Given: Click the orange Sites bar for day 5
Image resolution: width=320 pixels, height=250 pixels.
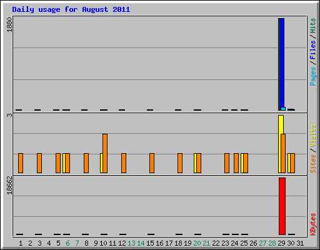Looking at the screenshot, I should coord(58,163).
